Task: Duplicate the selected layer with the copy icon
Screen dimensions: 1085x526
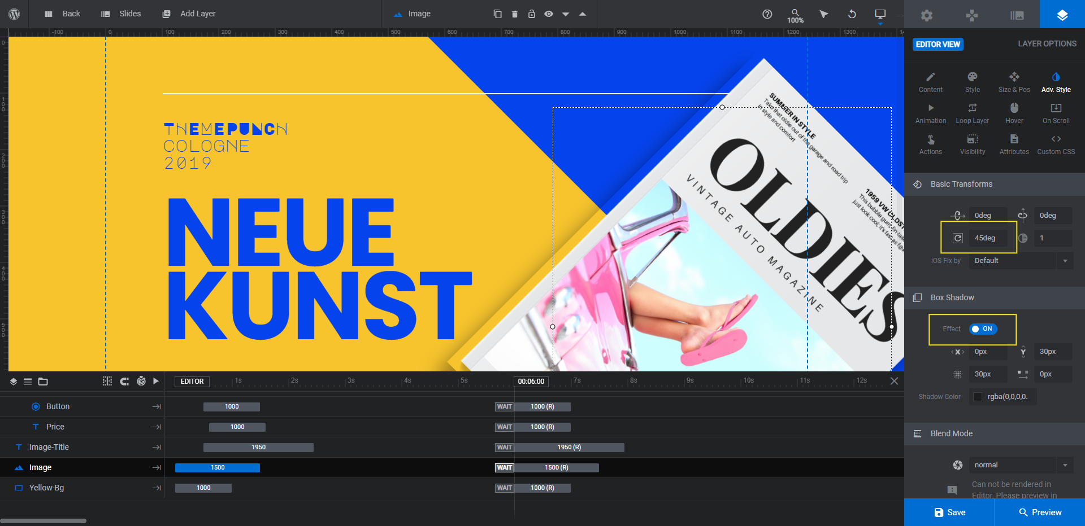Action: 497,14
